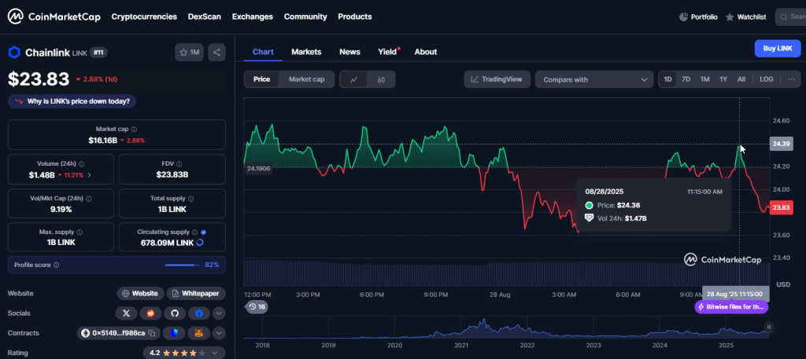Open the X (Twitter) social link
806x359 pixels.
click(x=127, y=313)
